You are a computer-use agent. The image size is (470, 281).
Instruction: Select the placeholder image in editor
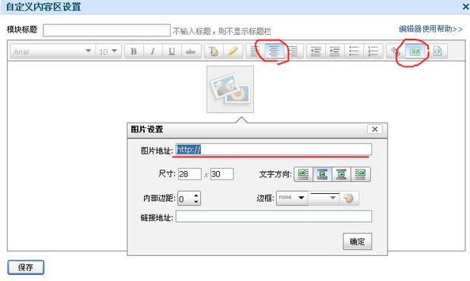click(x=230, y=89)
